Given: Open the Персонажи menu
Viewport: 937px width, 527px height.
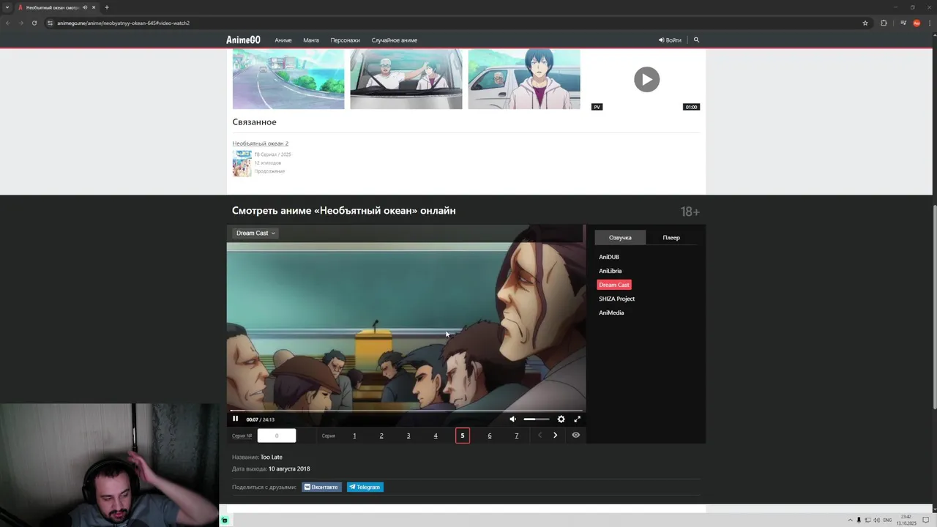Looking at the screenshot, I should tap(345, 40).
